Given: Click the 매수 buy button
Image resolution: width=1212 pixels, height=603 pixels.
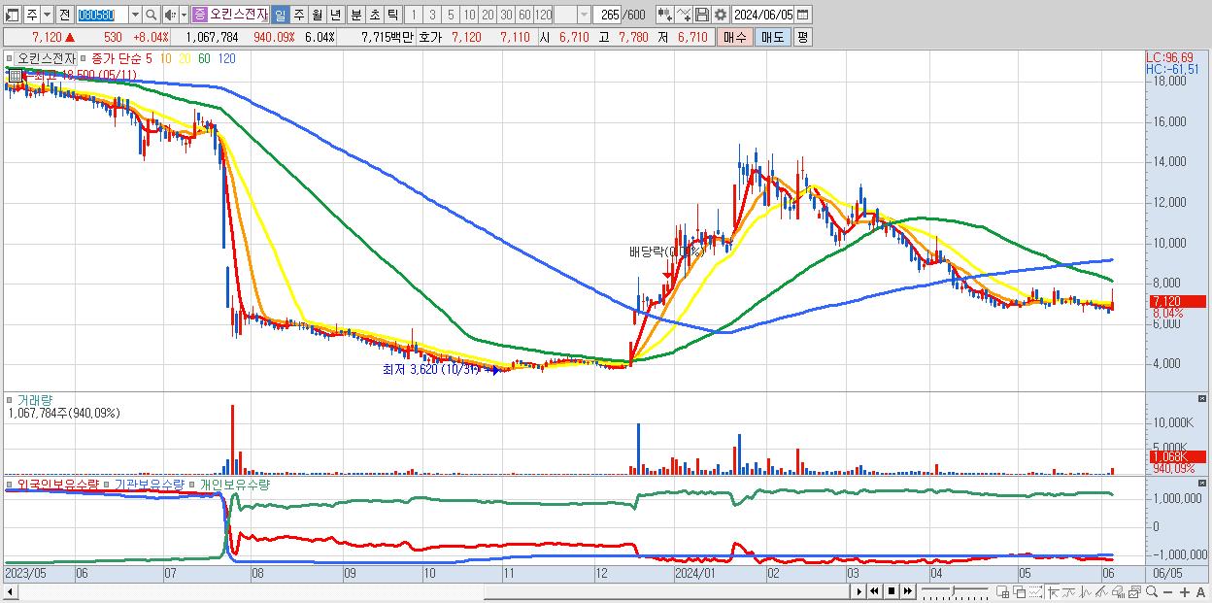Looking at the screenshot, I should (x=735, y=37).
